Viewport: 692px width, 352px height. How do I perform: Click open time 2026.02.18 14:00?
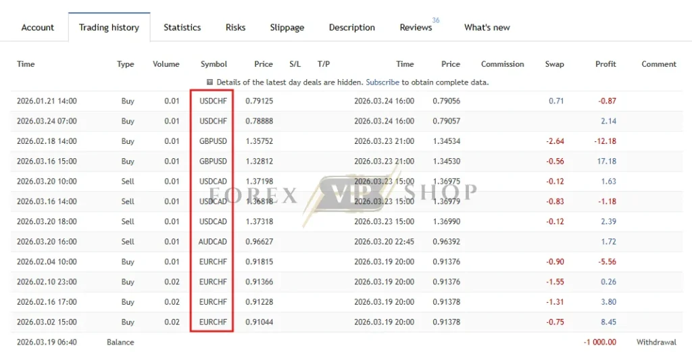click(47, 141)
